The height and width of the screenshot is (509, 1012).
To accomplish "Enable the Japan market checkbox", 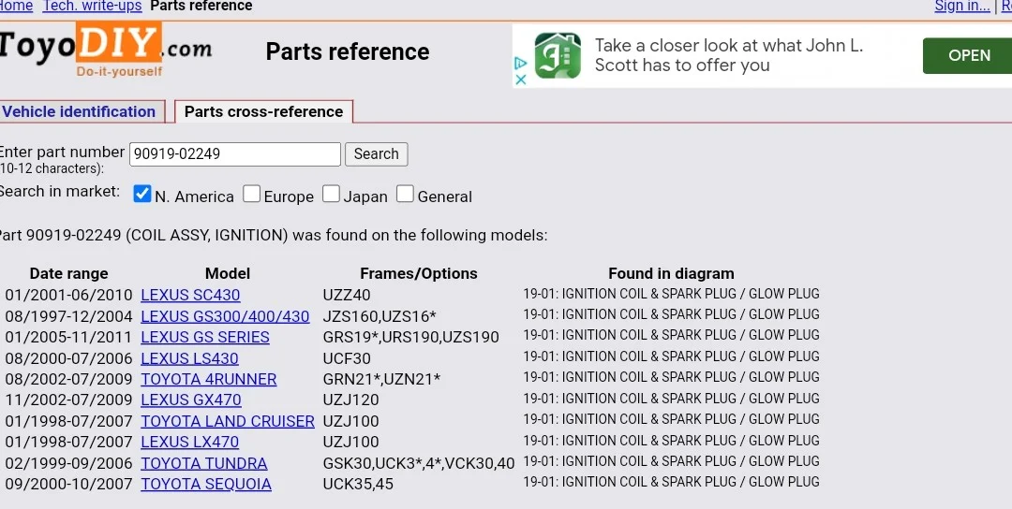I will pos(331,194).
